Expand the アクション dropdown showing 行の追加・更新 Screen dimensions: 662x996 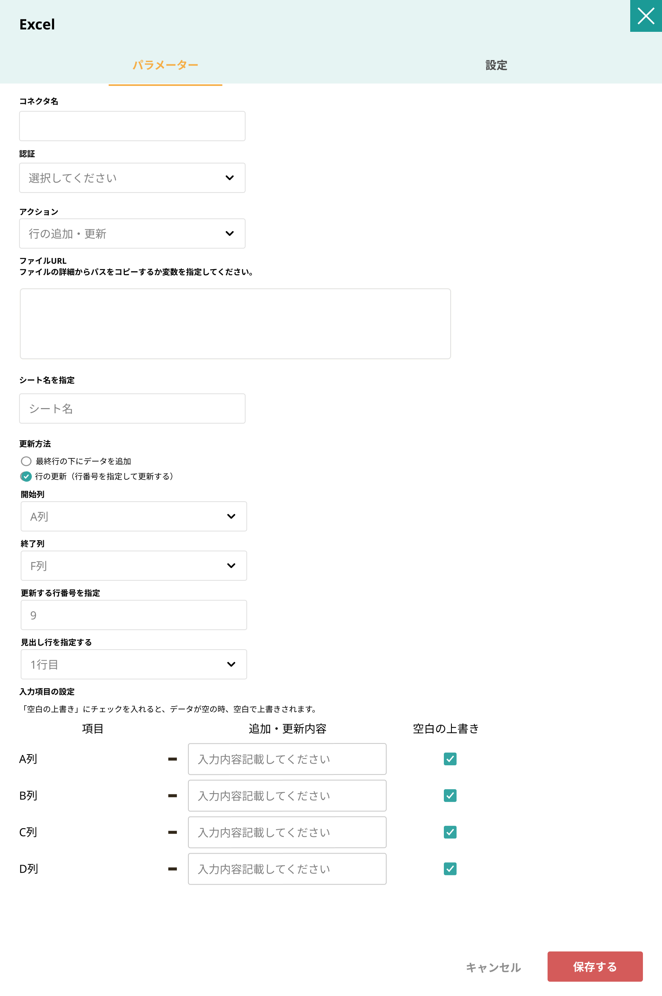(x=132, y=233)
